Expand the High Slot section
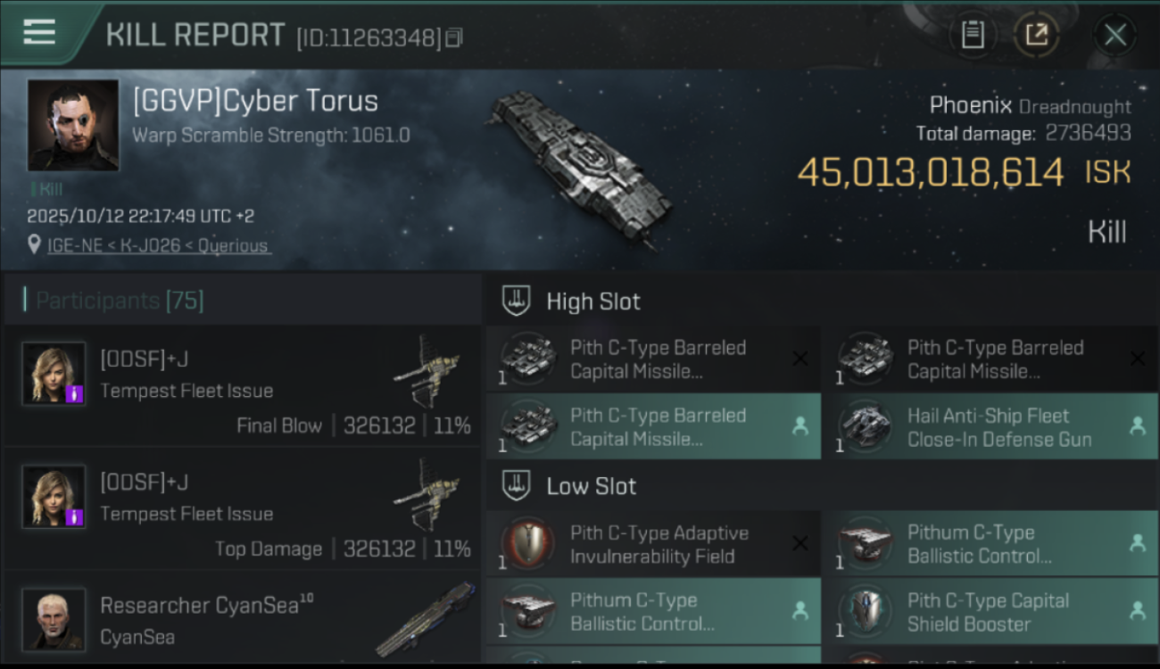Image resolution: width=1160 pixels, height=669 pixels. coord(592,301)
